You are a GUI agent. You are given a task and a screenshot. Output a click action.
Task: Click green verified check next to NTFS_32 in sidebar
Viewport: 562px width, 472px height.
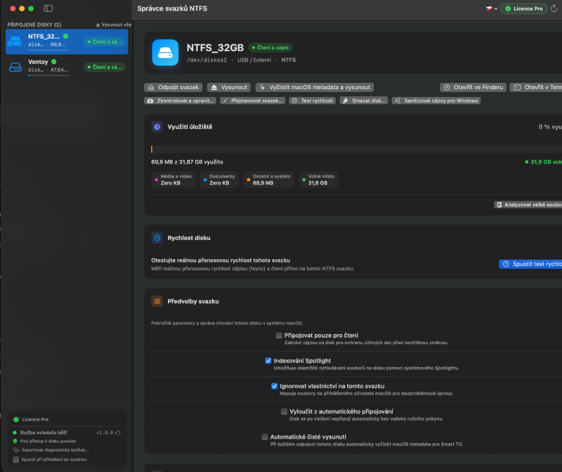66,36
